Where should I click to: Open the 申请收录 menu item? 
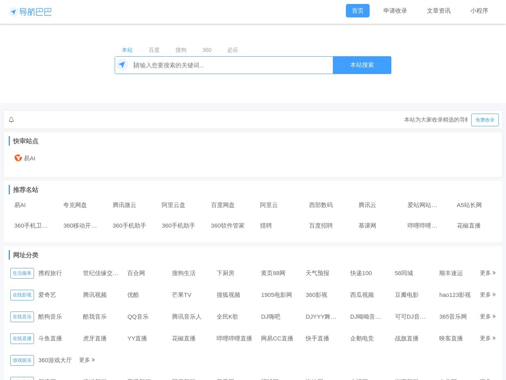[395, 11]
